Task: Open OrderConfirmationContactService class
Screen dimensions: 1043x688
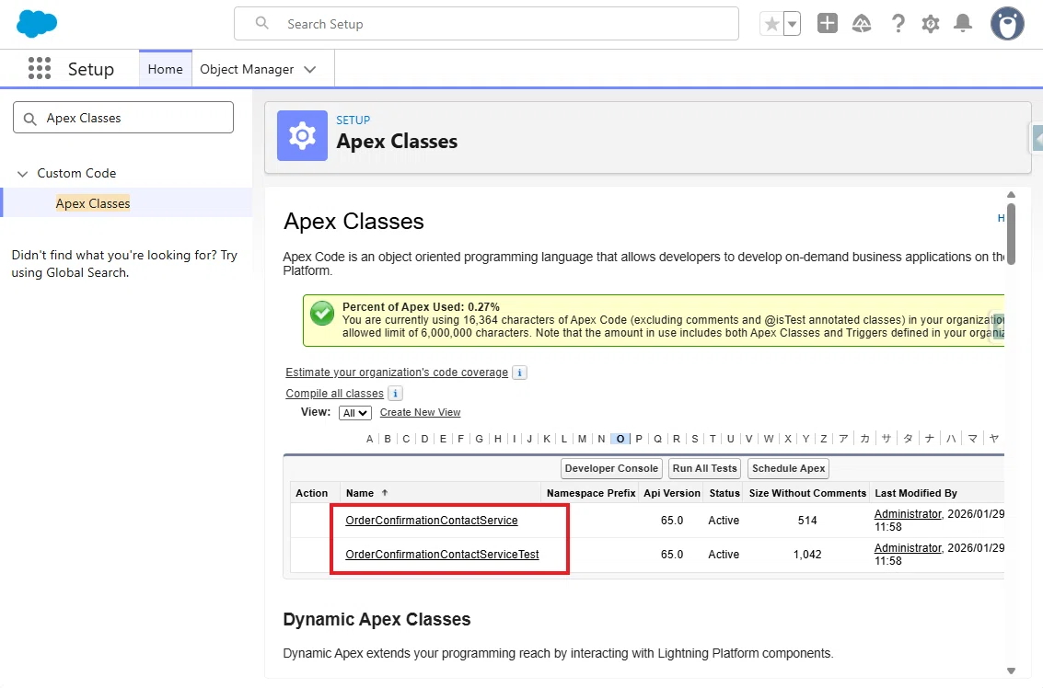Action: point(432,521)
